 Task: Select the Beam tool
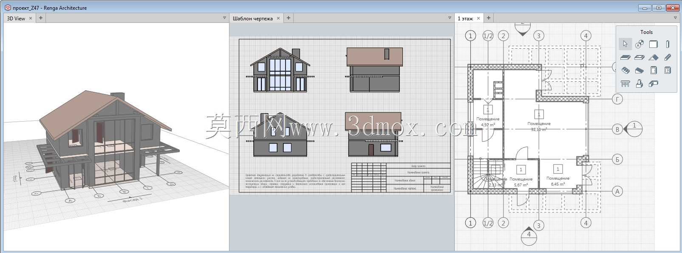(x=668, y=57)
